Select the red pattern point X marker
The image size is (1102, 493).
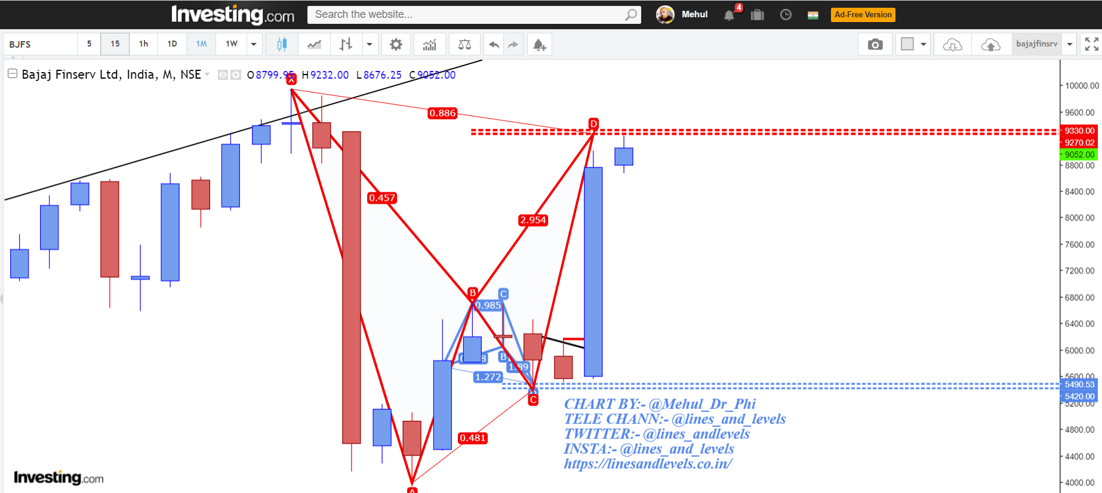tap(291, 79)
